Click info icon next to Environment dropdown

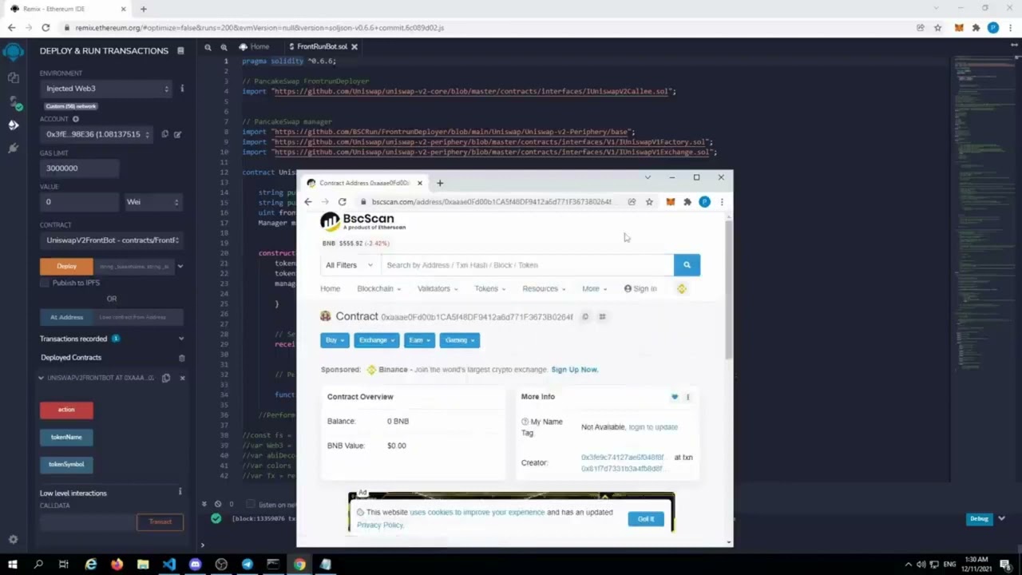pyautogui.click(x=182, y=88)
